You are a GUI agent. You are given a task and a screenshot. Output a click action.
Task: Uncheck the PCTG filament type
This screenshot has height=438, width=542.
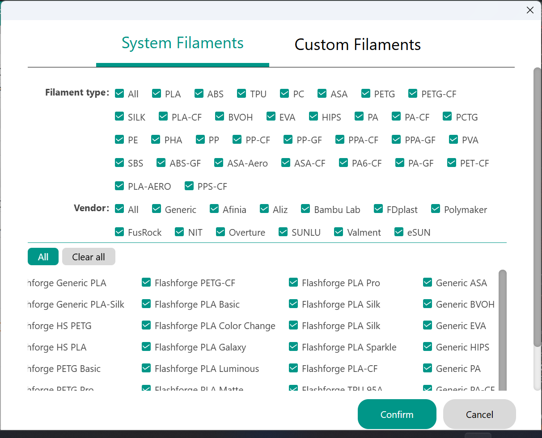pos(447,117)
